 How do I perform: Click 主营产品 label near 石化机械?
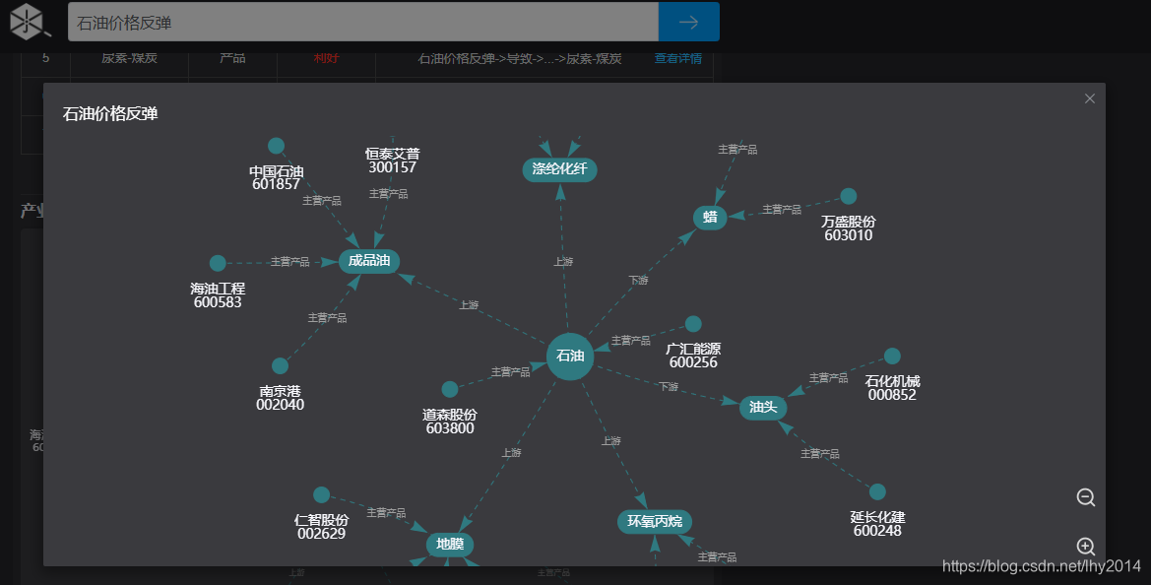[x=828, y=378]
